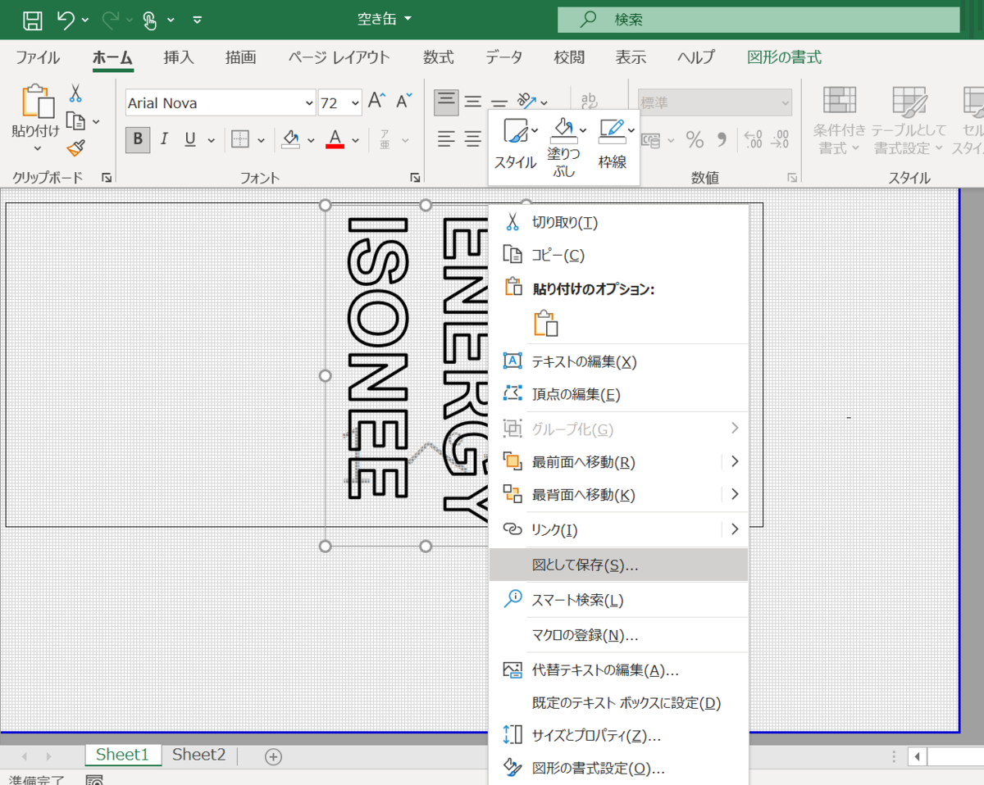Click macro record icon in status bar
Image resolution: width=984 pixels, height=785 pixels.
94,779
